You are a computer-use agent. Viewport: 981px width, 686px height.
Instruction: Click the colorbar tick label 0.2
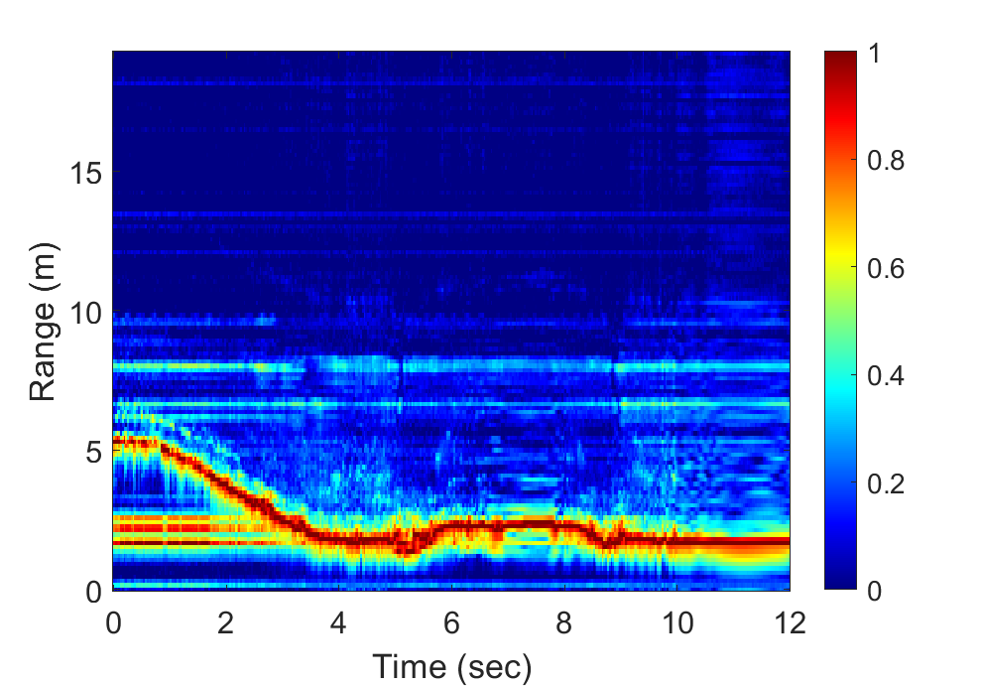[x=886, y=483]
